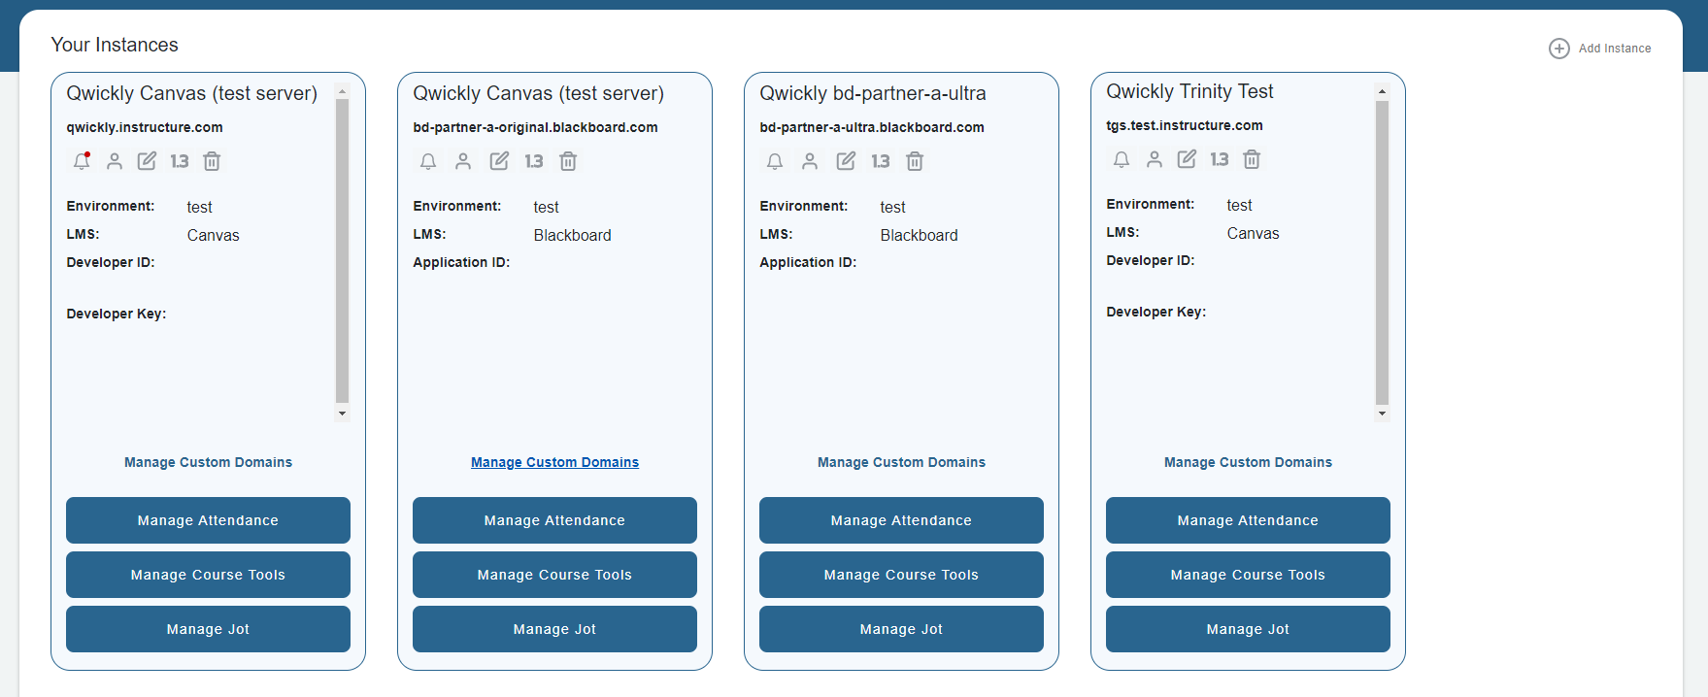
Task: Click Manage Course Tools for Qwickly Trinity Test
Action: tap(1248, 575)
